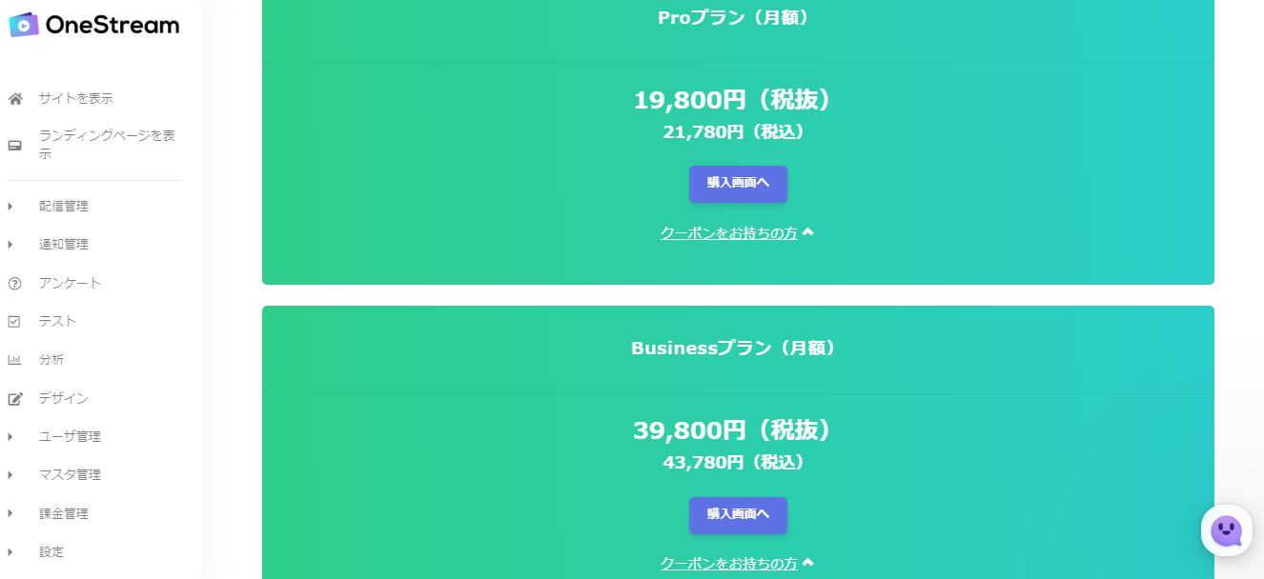Click the bar chart icon for 分析
The height and width of the screenshot is (579, 1264).
pyautogui.click(x=15, y=360)
